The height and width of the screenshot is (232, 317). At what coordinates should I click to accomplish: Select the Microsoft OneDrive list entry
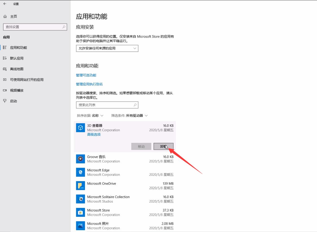[125, 186]
